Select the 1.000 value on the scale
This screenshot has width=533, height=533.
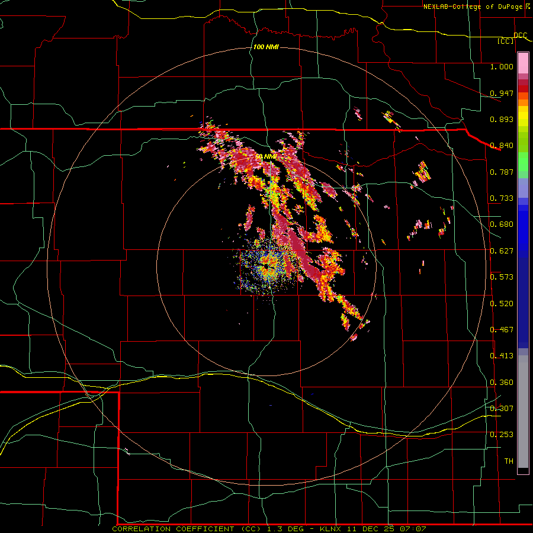(x=502, y=66)
